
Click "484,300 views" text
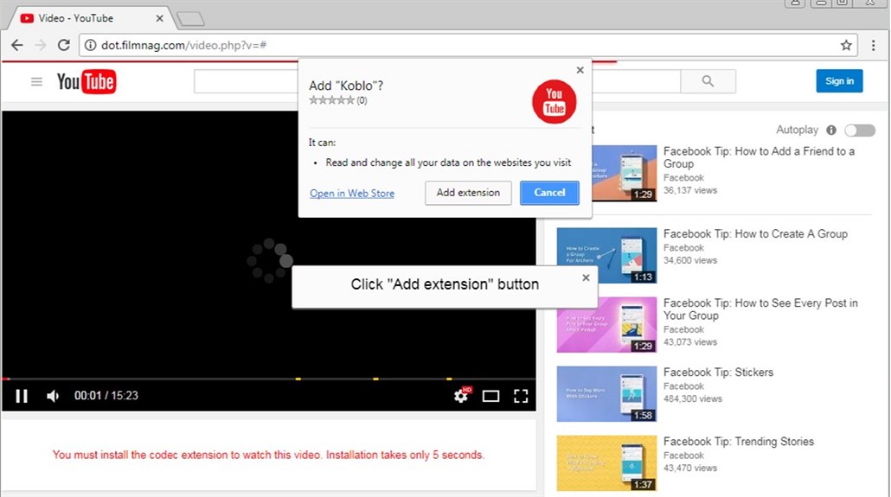click(x=693, y=399)
